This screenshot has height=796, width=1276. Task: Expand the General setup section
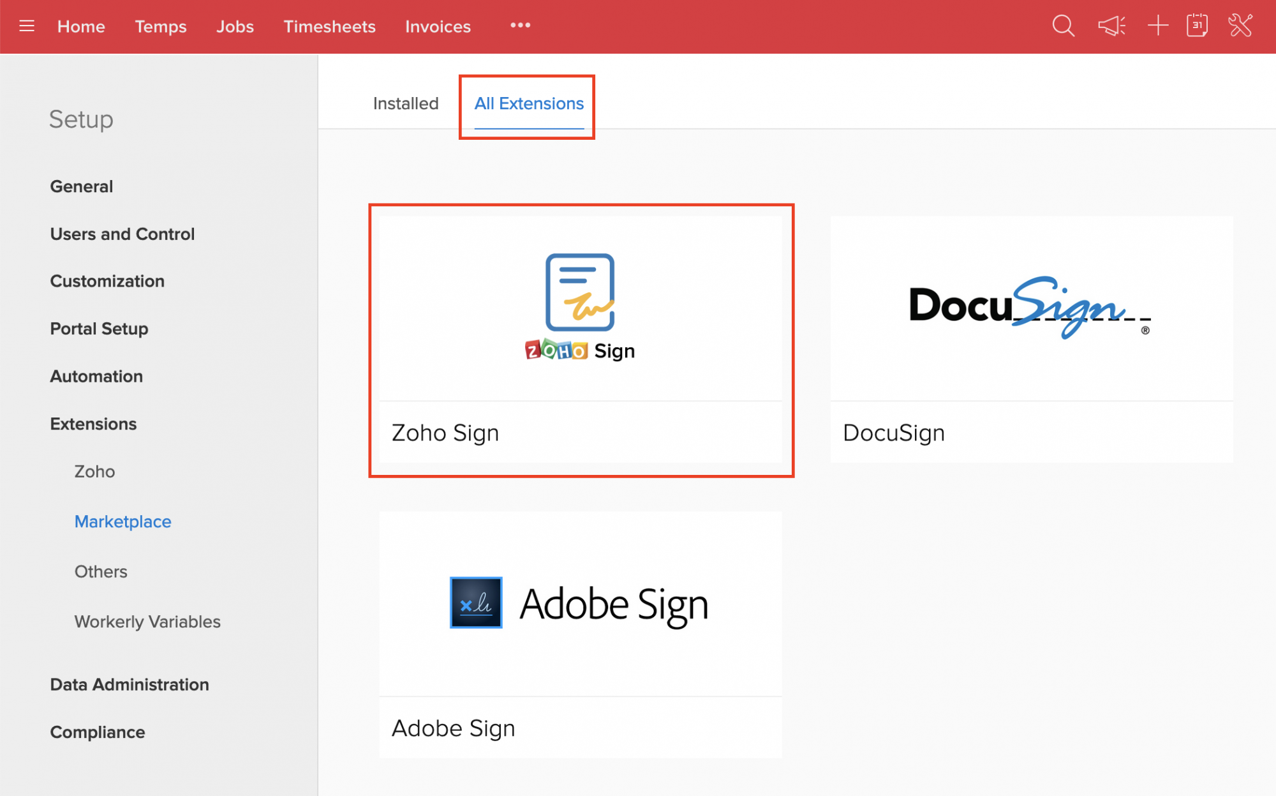81,186
